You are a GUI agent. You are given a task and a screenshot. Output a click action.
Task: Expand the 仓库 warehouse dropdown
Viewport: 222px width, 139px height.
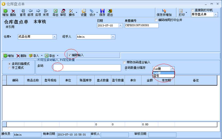point(55,37)
